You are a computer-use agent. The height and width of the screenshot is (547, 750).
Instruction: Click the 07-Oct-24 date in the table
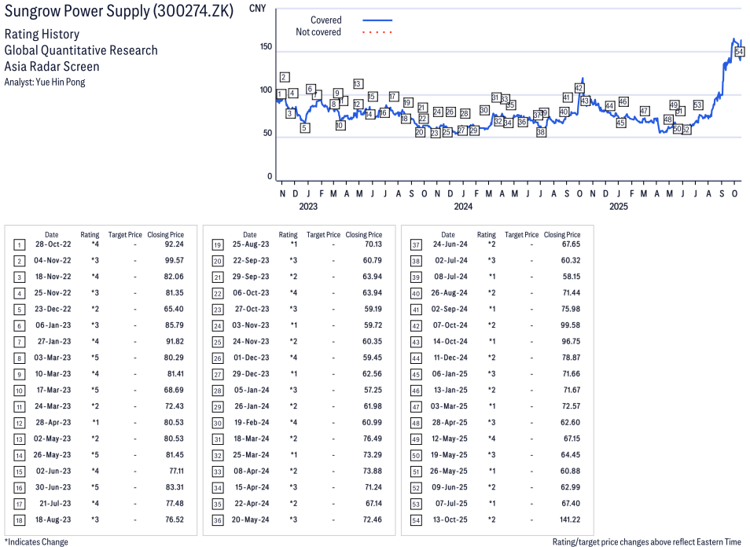(x=447, y=325)
